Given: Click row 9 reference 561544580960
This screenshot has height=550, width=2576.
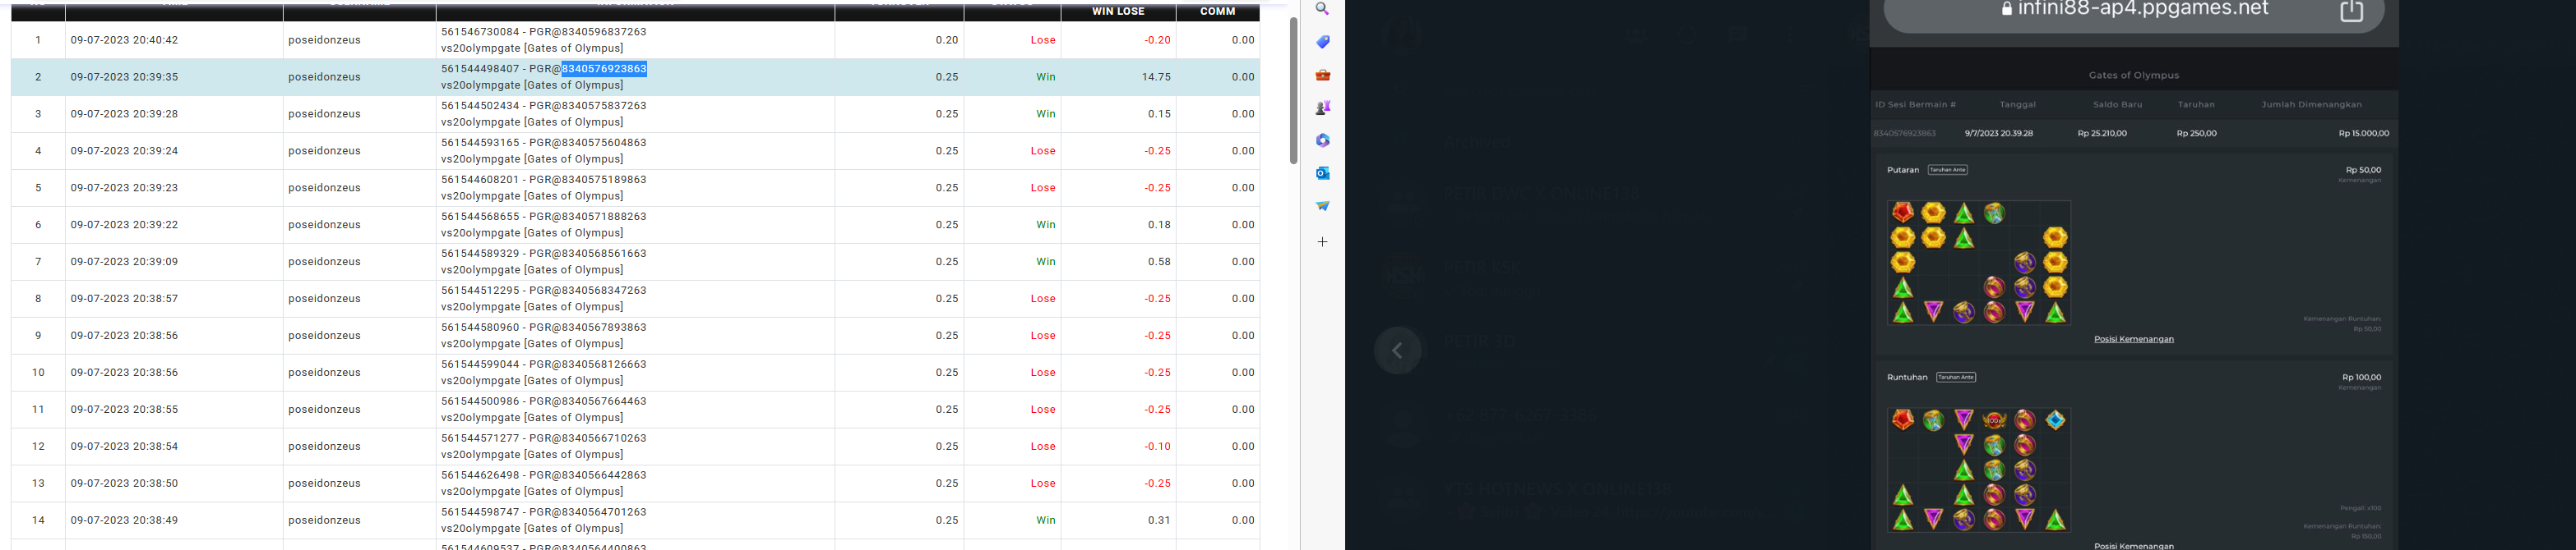Looking at the screenshot, I should (480, 328).
